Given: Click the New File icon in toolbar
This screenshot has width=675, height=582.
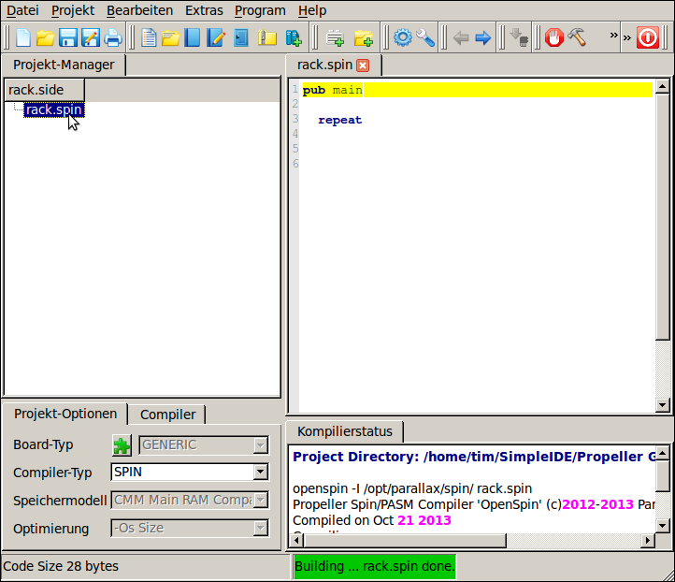Looking at the screenshot, I should (x=23, y=38).
